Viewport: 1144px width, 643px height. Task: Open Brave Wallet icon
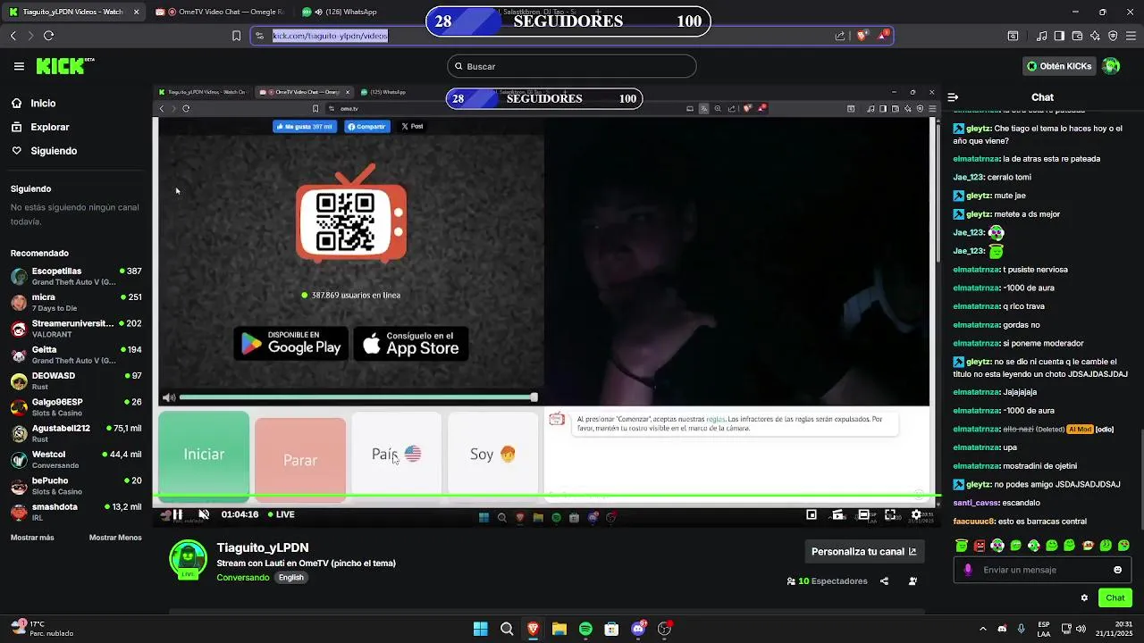click(1077, 36)
